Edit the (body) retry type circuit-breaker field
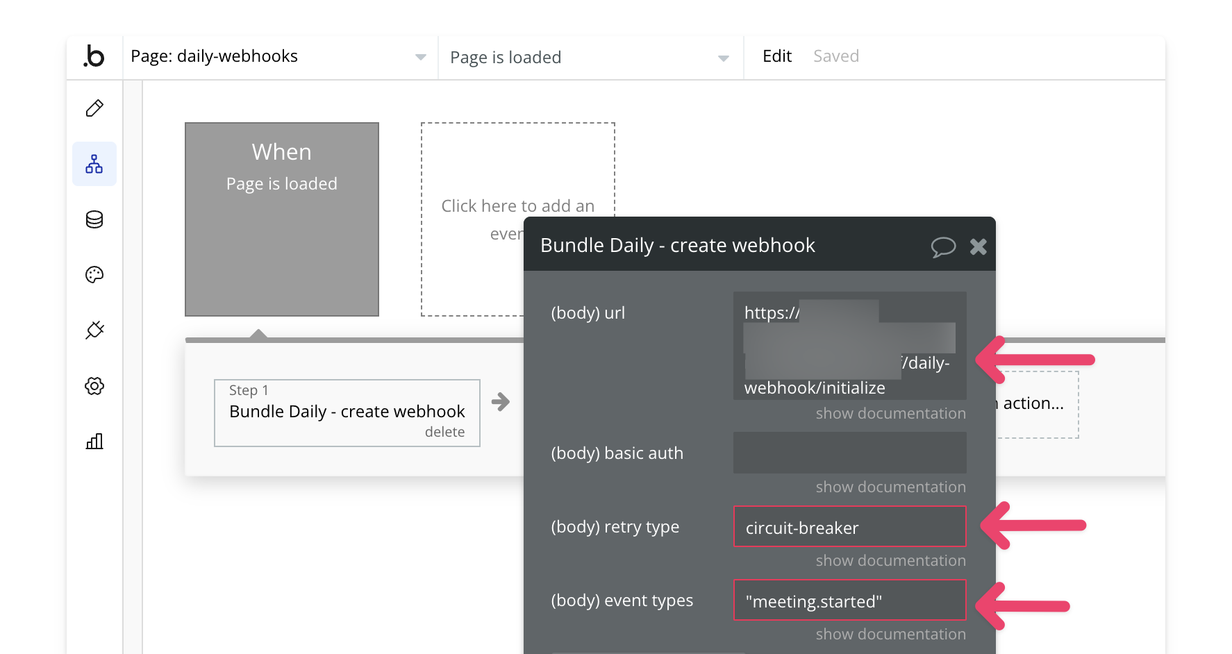The height and width of the screenshot is (654, 1232). (850, 526)
